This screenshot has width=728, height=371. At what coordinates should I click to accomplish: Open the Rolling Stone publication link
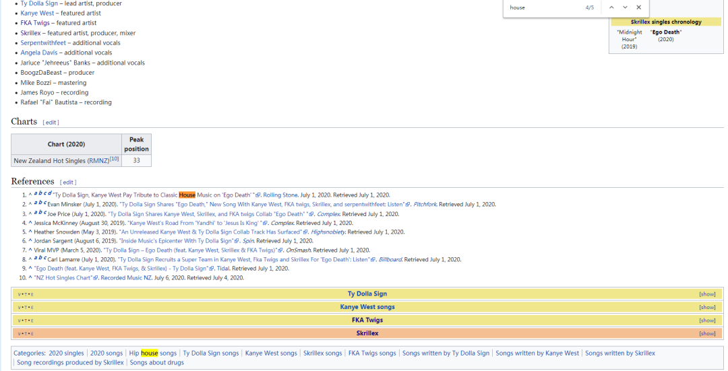tap(280, 195)
